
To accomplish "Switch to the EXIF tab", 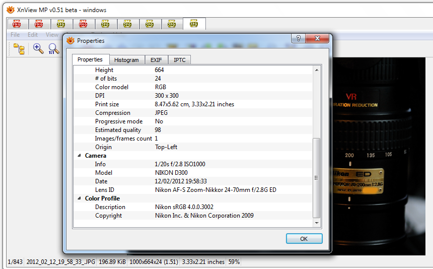I will coord(156,60).
